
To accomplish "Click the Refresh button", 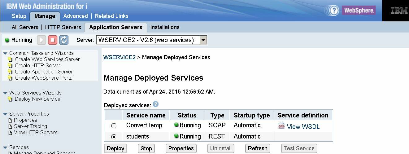I will (x=258, y=148).
